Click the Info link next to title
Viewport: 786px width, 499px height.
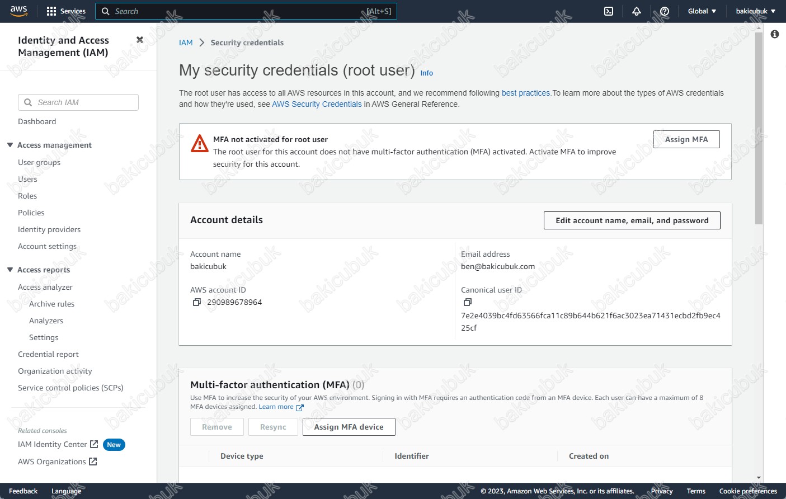coord(427,73)
